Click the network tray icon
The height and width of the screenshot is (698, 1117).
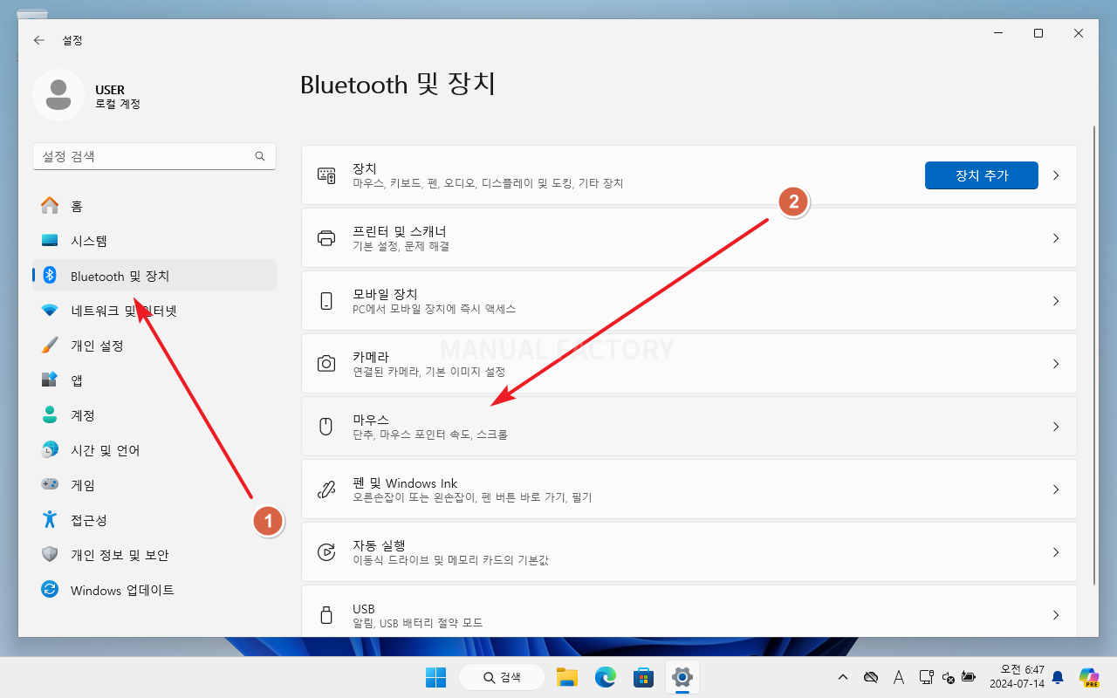(x=927, y=677)
